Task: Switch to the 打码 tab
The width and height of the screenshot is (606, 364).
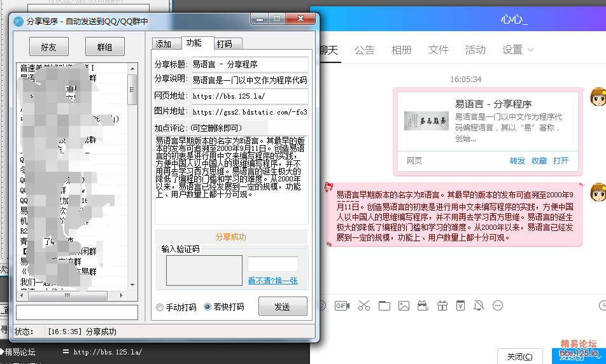Action: tap(224, 44)
